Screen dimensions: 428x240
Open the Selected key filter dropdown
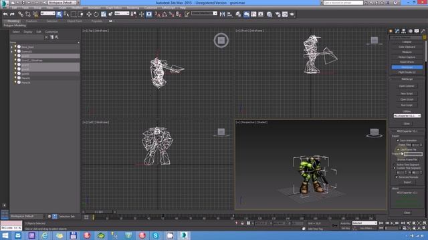(364, 223)
